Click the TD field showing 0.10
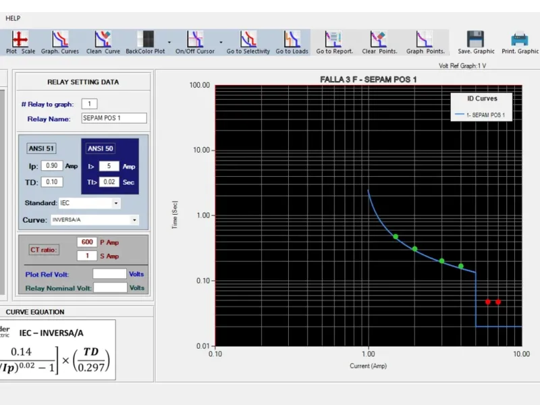The image size is (540, 405). (x=52, y=182)
